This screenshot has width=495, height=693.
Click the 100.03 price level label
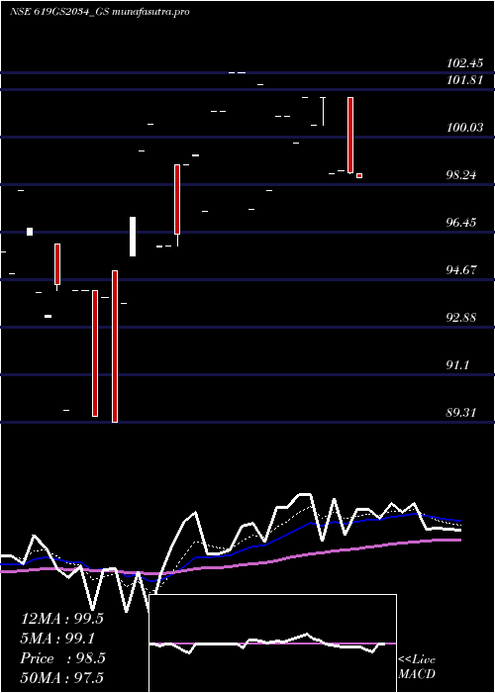click(x=464, y=128)
